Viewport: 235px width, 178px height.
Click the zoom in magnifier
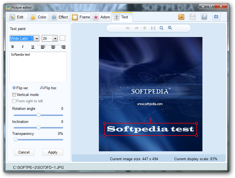coord(161,28)
